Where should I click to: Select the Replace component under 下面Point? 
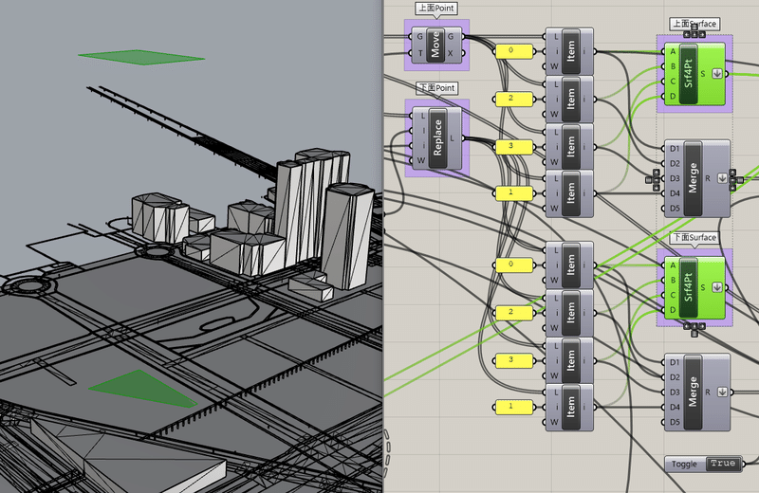click(x=437, y=137)
